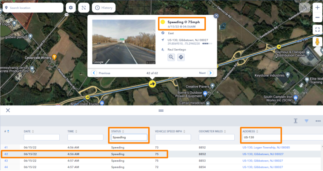323x171 pixels.
Task: Click Cattail meadows map pin
Action: coord(208,103)
